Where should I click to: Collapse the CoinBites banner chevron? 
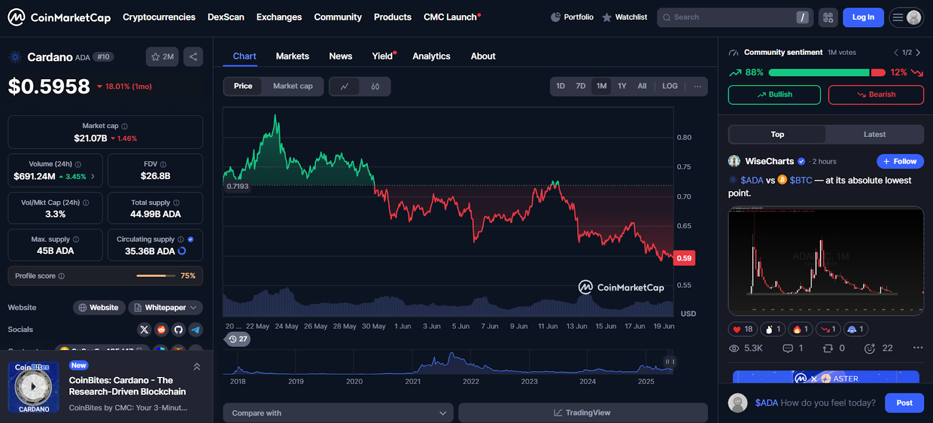pos(197,366)
